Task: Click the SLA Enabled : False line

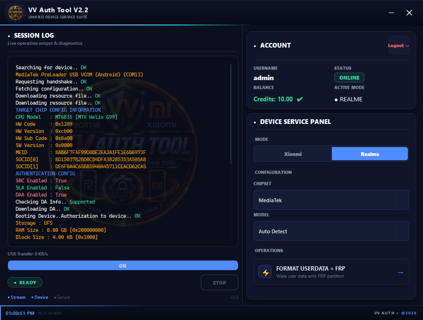Action: [x=42, y=188]
